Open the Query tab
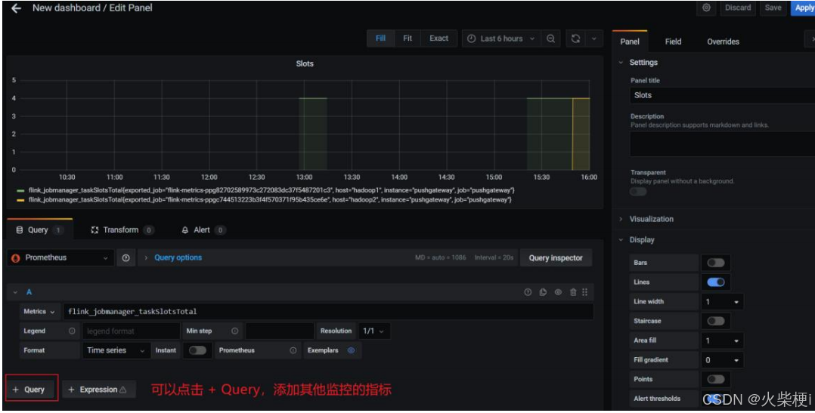815x413 pixels. click(x=39, y=230)
